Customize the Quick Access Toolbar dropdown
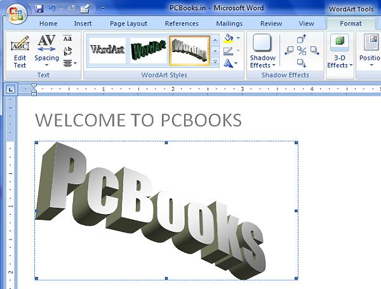The image size is (381, 289). point(103,8)
